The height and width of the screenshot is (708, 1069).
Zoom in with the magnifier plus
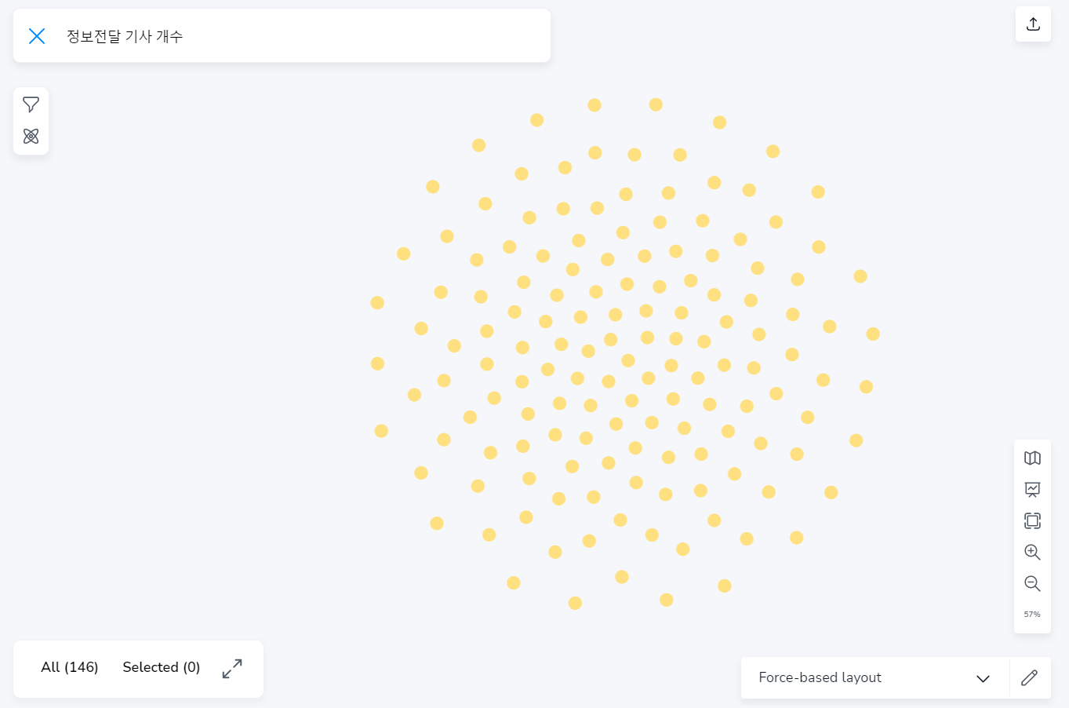[x=1032, y=552]
